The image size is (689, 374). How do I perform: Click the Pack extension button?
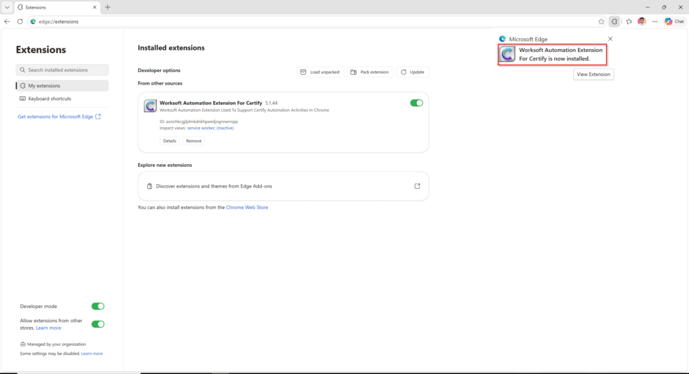(370, 72)
